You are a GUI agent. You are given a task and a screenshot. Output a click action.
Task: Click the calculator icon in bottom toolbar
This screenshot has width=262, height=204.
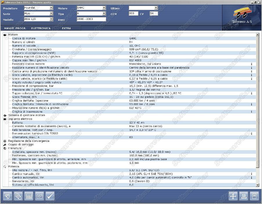pyautogui.click(x=29, y=196)
